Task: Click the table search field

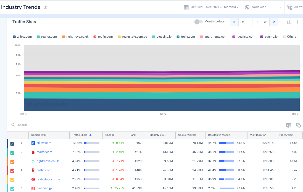Action: click(147, 125)
